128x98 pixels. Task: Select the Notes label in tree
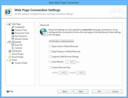click(14, 60)
